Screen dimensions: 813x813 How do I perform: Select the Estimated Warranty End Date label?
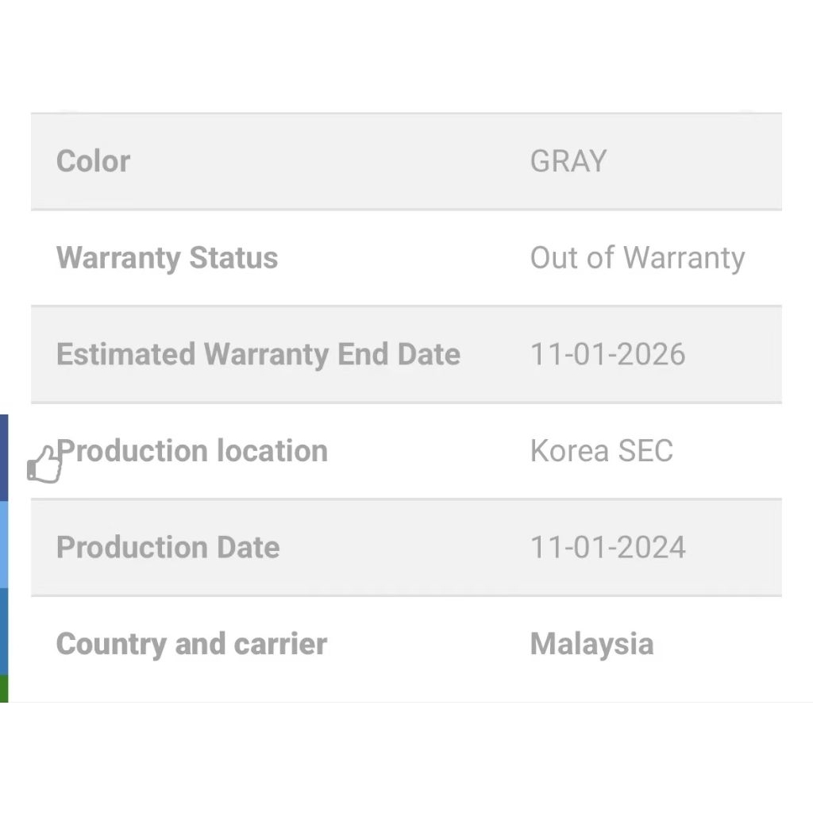tap(258, 354)
